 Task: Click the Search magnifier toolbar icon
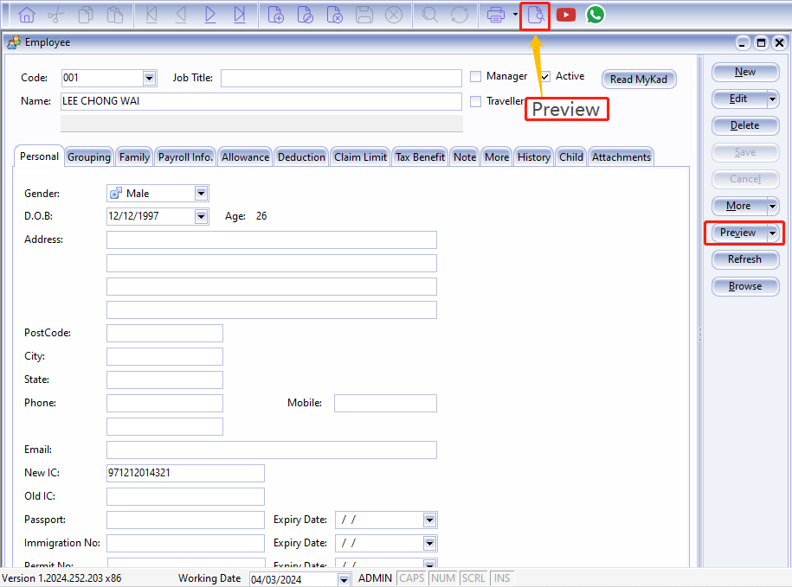tap(429, 14)
